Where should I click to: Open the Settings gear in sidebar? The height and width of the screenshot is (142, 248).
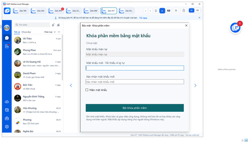tap(7, 127)
